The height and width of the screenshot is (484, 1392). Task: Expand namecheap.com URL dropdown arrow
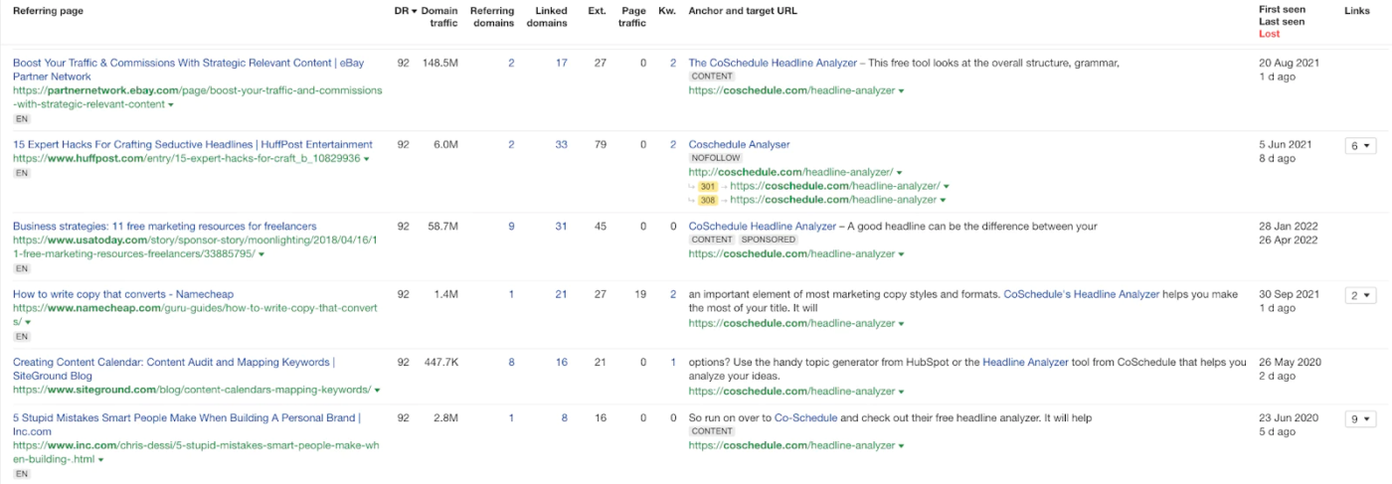(x=28, y=323)
